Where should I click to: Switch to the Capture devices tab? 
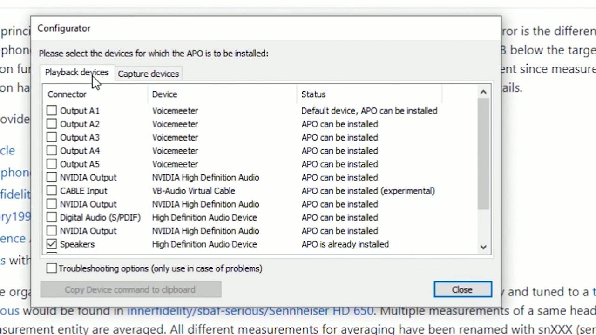(148, 74)
